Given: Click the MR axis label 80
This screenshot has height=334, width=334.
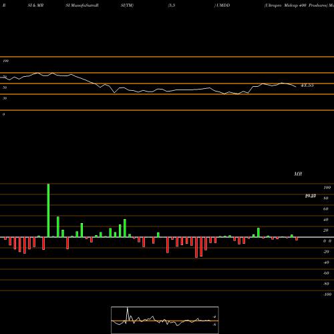Looking at the screenshot, I should (326, 198).
